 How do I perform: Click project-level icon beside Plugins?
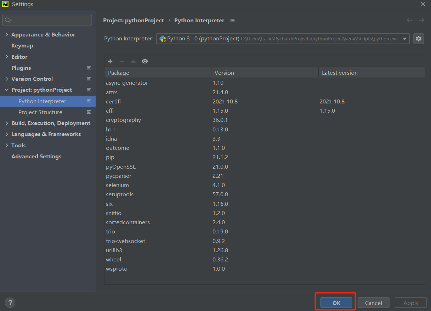(x=89, y=68)
